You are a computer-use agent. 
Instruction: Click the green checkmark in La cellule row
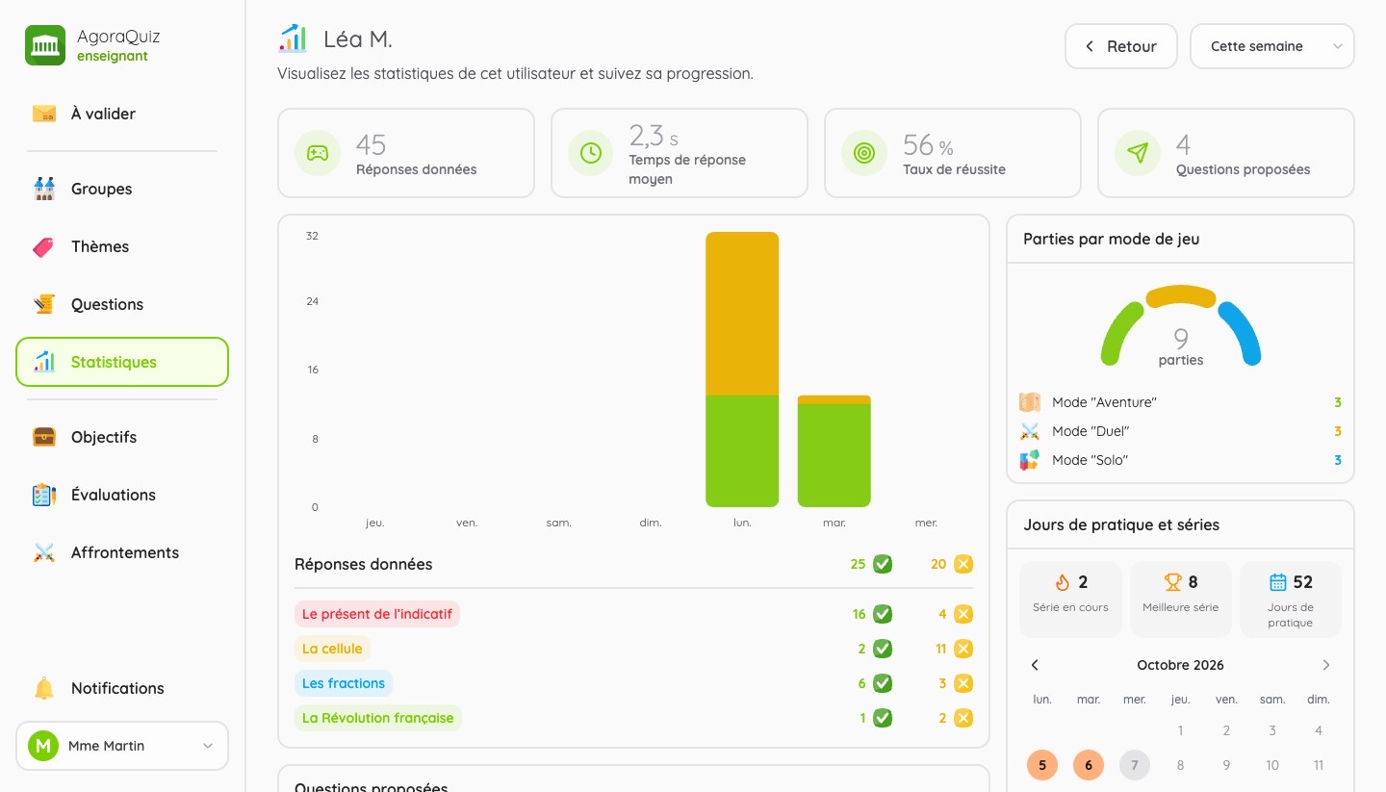tap(883, 649)
